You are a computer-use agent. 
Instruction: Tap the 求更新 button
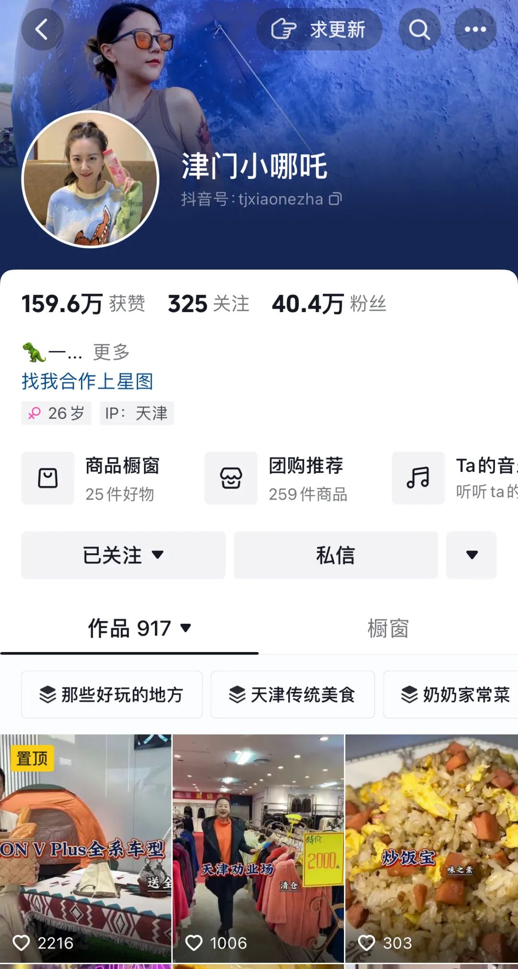tap(319, 29)
